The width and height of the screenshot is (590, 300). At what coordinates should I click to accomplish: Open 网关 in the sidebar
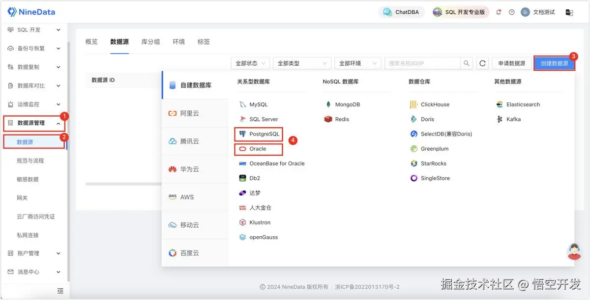pos(22,198)
